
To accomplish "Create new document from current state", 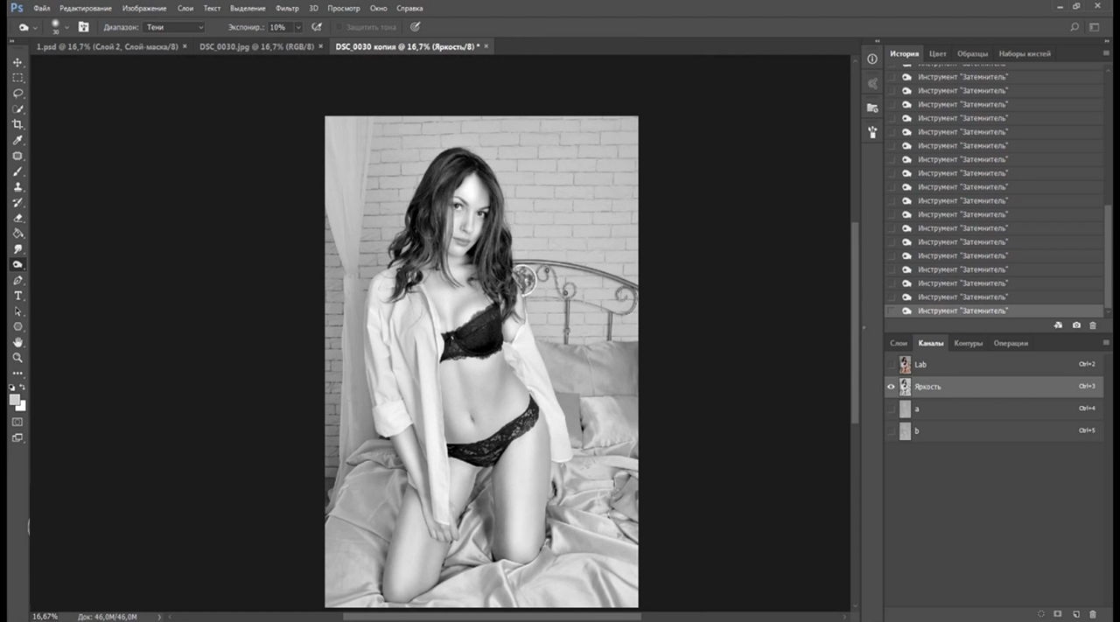I will (1058, 325).
